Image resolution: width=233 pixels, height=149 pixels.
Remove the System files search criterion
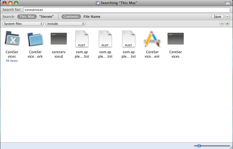[222, 24]
